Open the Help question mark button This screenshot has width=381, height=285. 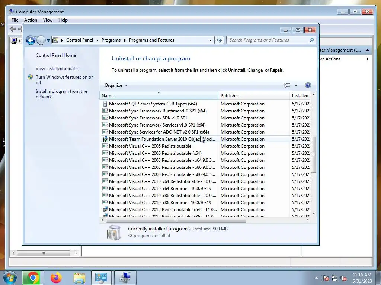coord(308,85)
